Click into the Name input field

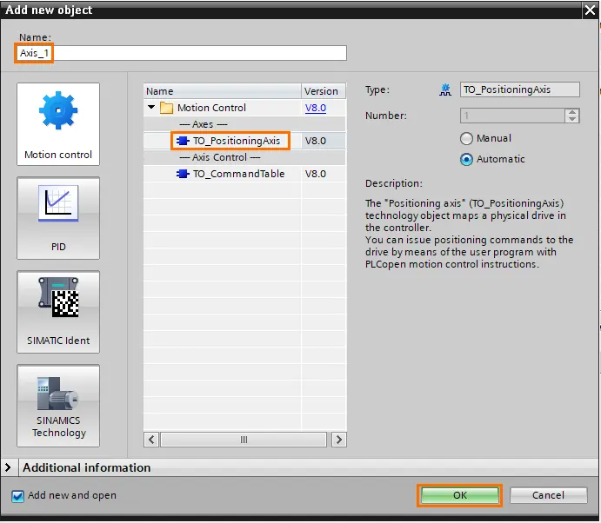coord(181,53)
